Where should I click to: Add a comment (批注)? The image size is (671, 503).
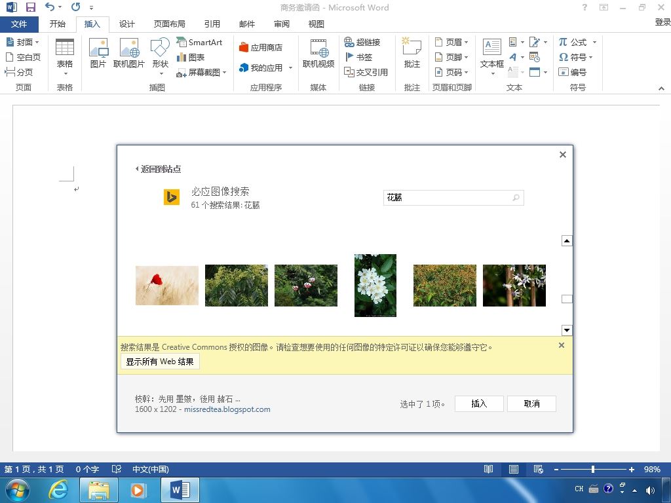click(412, 53)
